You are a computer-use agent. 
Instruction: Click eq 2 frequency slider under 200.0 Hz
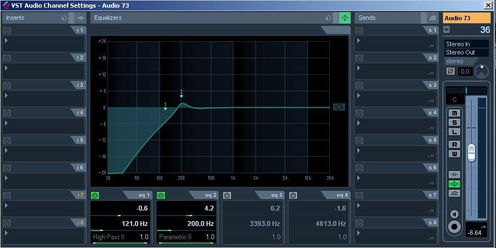pyautogui.click(x=186, y=230)
